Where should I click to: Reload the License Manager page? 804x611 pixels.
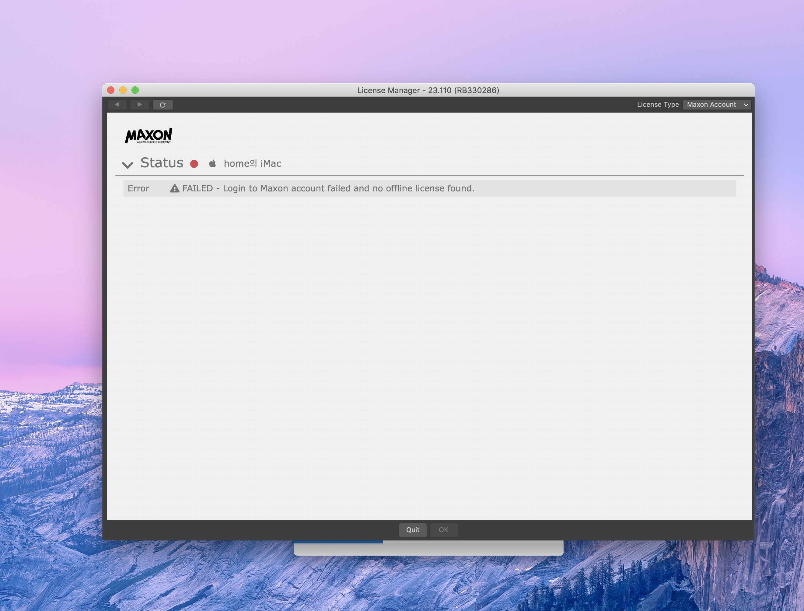click(163, 105)
